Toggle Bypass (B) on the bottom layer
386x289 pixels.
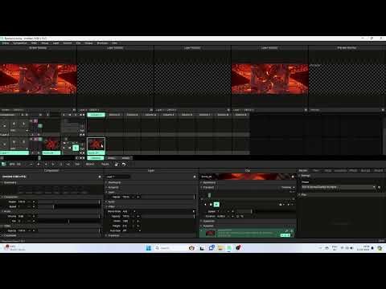tap(14, 142)
